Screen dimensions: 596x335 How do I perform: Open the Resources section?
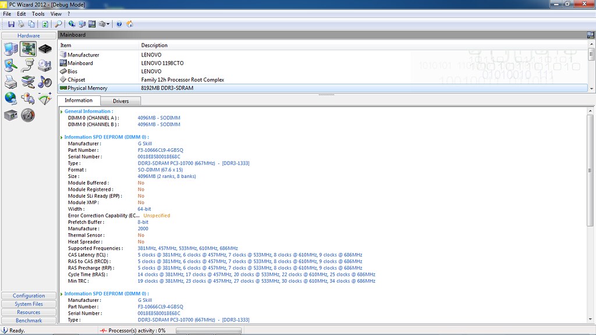(x=29, y=312)
